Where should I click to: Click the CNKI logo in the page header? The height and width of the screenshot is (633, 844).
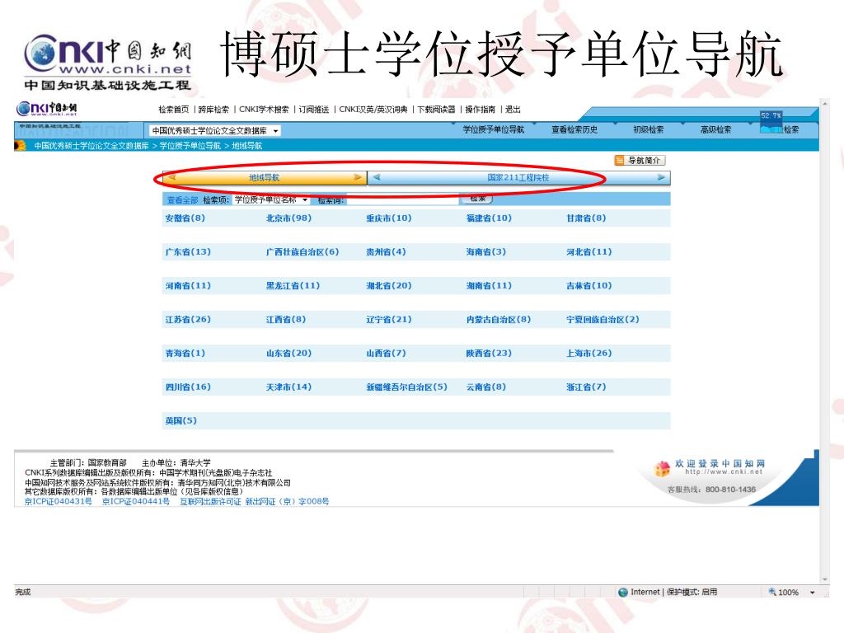(46, 109)
